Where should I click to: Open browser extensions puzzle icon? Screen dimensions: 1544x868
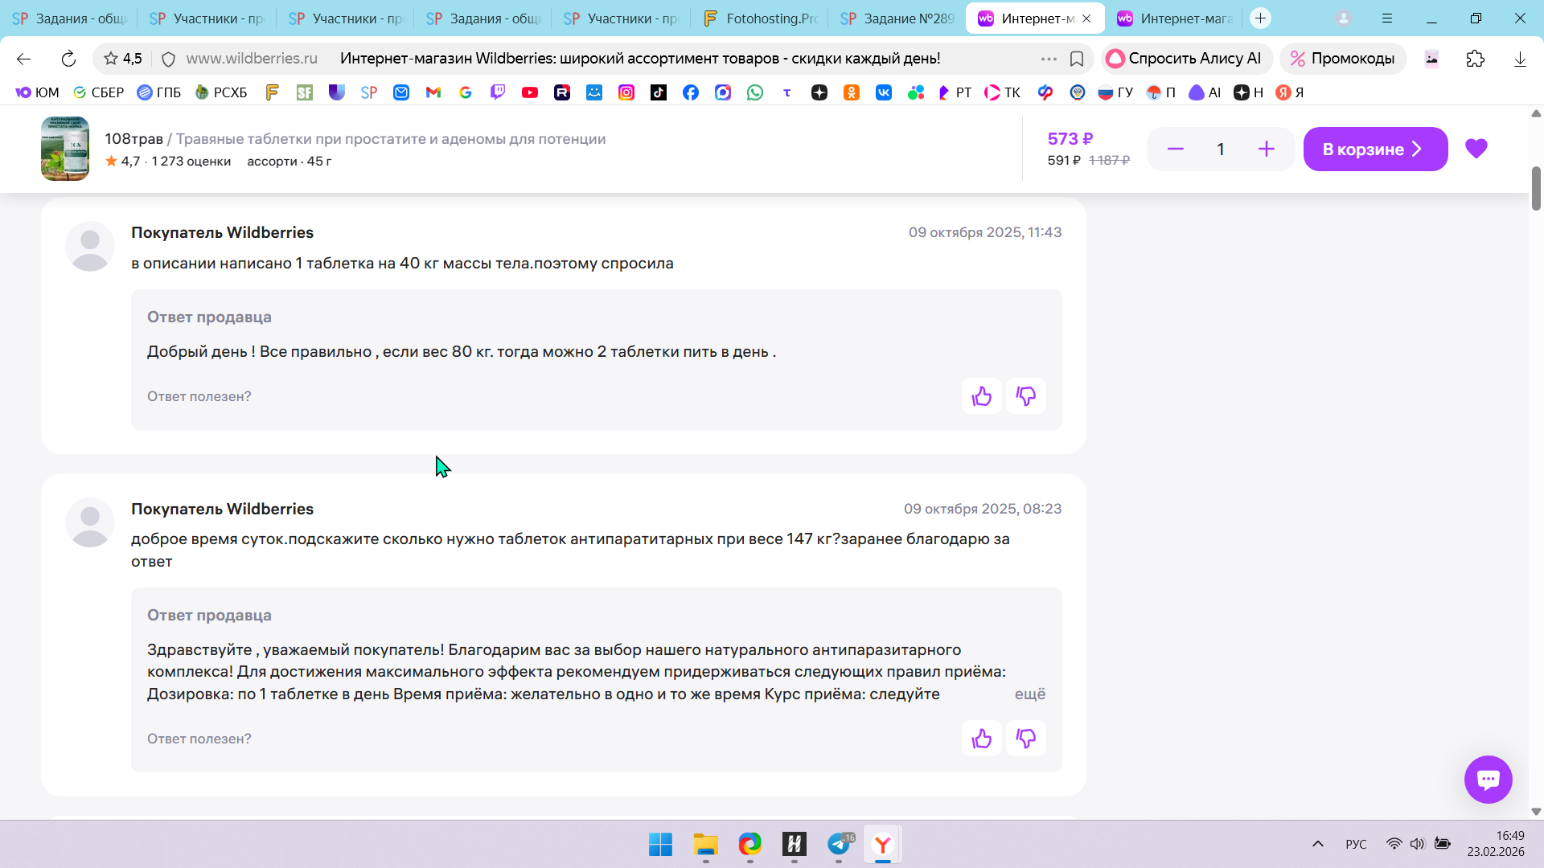pos(1475,59)
